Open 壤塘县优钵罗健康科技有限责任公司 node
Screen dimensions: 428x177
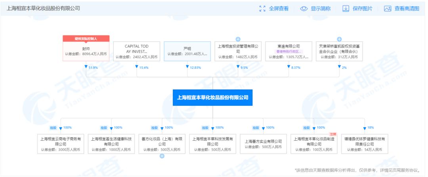click(x=365, y=144)
